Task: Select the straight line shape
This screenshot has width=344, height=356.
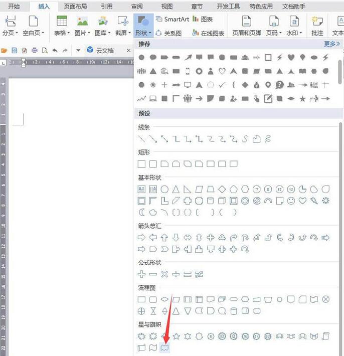Action: click(141, 139)
